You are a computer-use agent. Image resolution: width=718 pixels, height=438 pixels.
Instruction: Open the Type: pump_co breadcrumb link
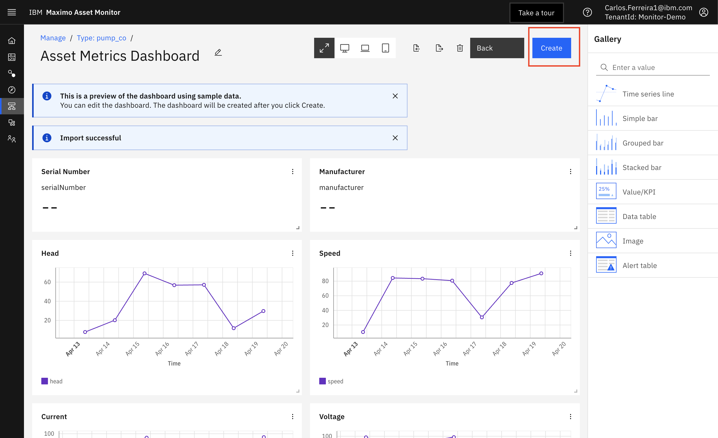(x=101, y=38)
